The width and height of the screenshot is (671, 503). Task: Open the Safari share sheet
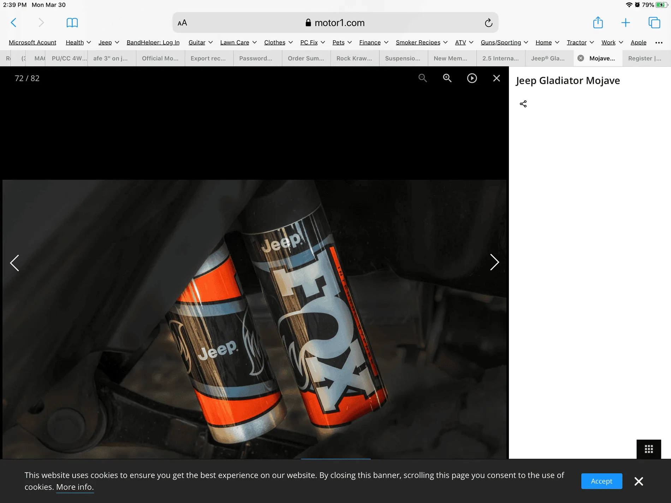point(598,22)
